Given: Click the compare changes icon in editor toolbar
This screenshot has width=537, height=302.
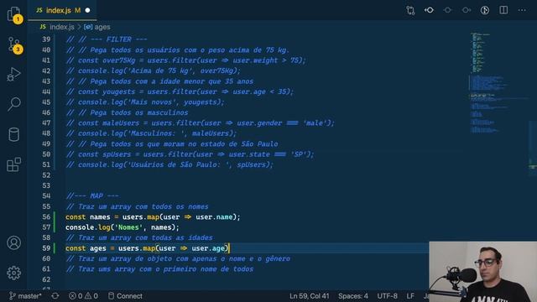Looking at the screenshot, I should coord(410,10).
